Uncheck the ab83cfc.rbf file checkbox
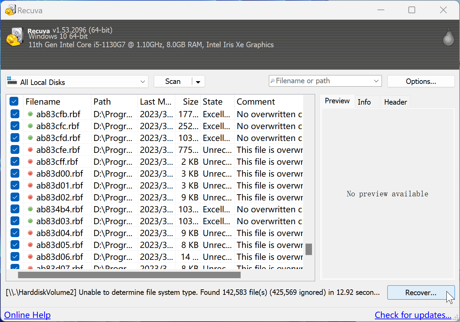Image resolution: width=460 pixels, height=322 pixels. (x=15, y=126)
